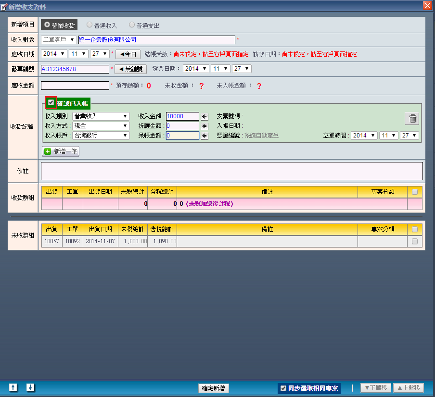Click the trash icon to delete payment record
The width and height of the screenshot is (435, 397).
pos(412,118)
